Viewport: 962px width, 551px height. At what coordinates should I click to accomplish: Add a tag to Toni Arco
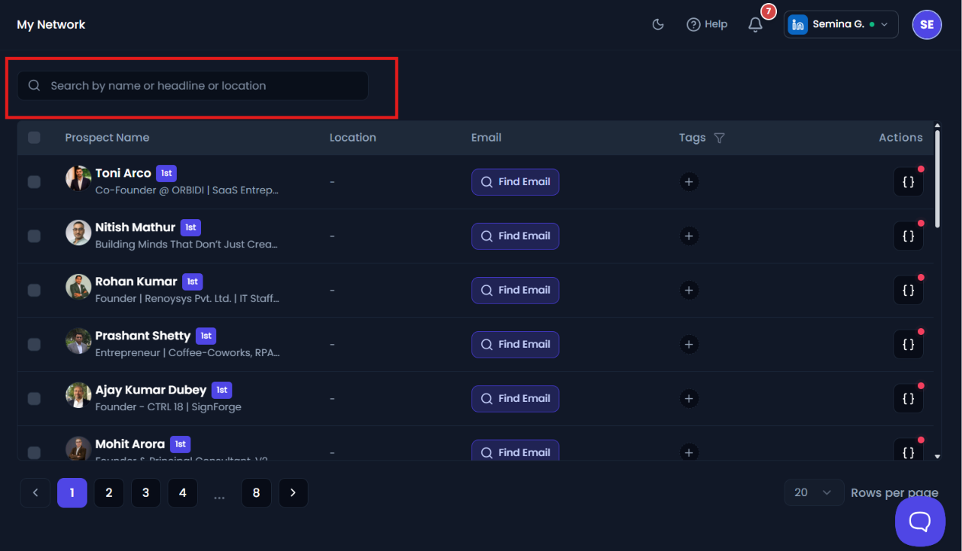tap(689, 182)
